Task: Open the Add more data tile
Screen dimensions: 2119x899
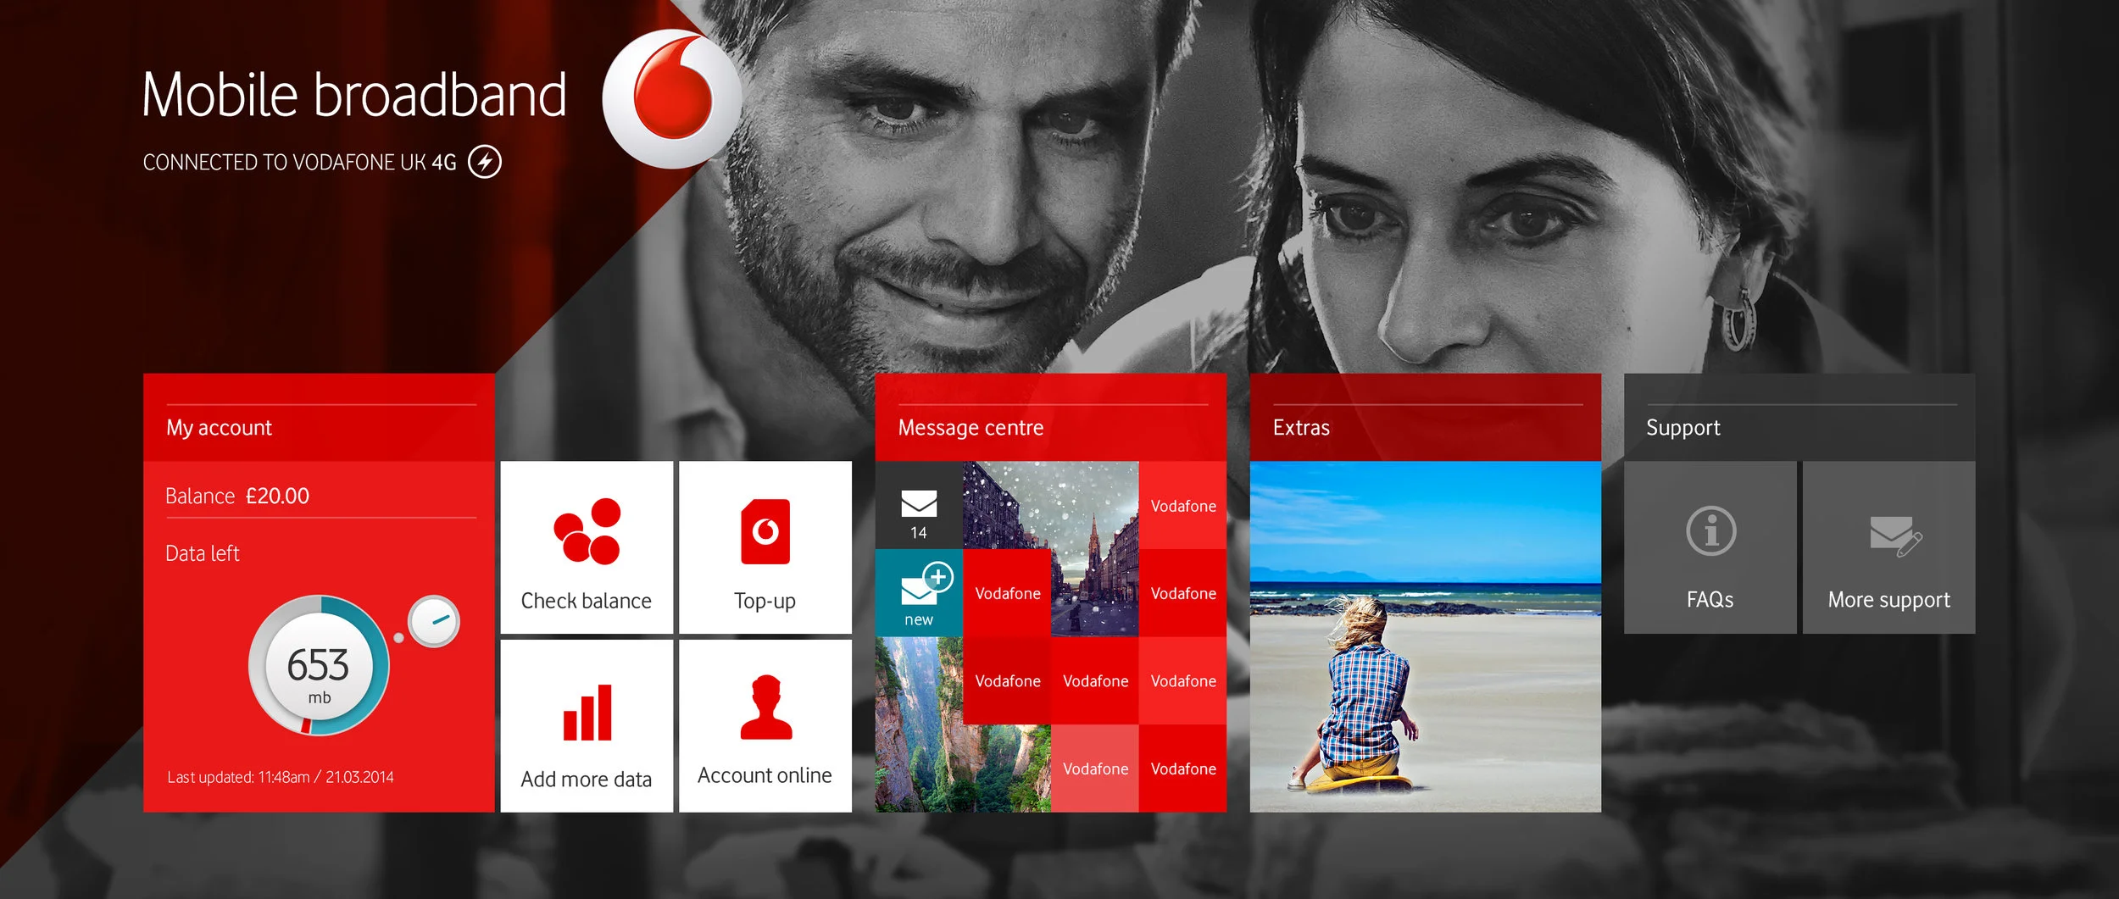Action: pyautogui.click(x=587, y=726)
